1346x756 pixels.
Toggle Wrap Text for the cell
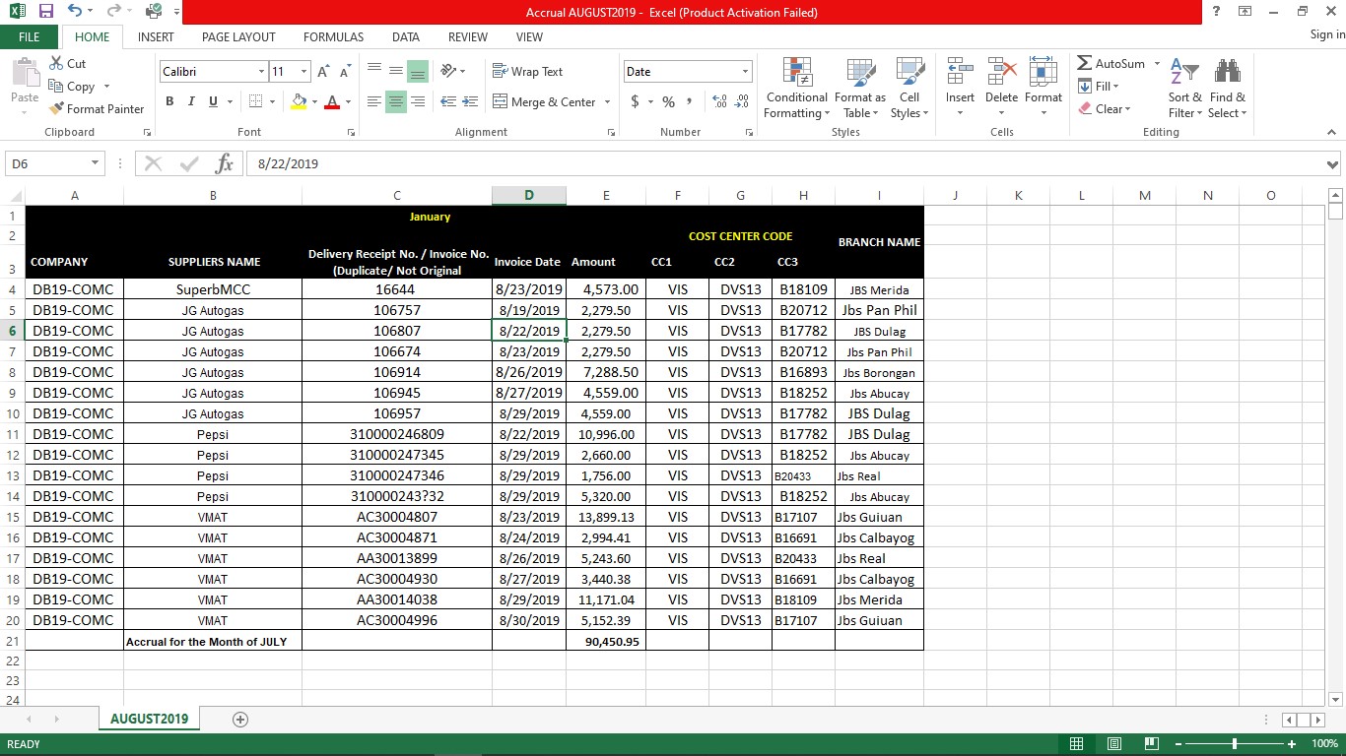527,72
